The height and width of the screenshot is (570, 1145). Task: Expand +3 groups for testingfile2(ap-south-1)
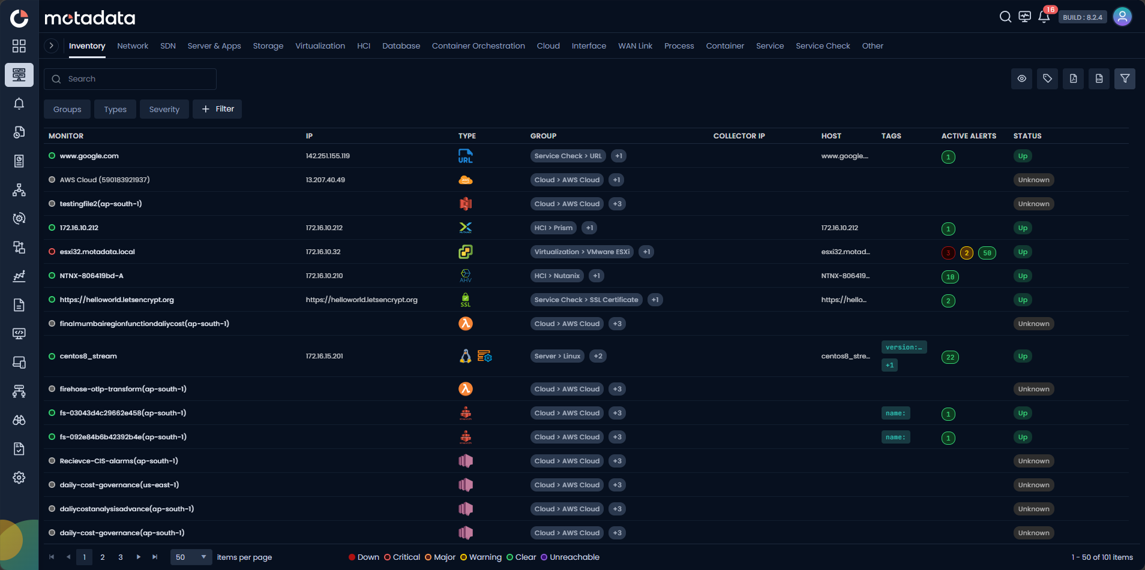(x=617, y=204)
